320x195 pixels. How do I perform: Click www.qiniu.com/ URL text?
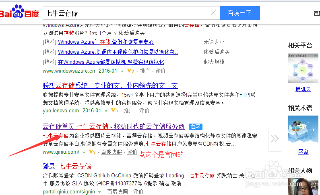coord(61,152)
